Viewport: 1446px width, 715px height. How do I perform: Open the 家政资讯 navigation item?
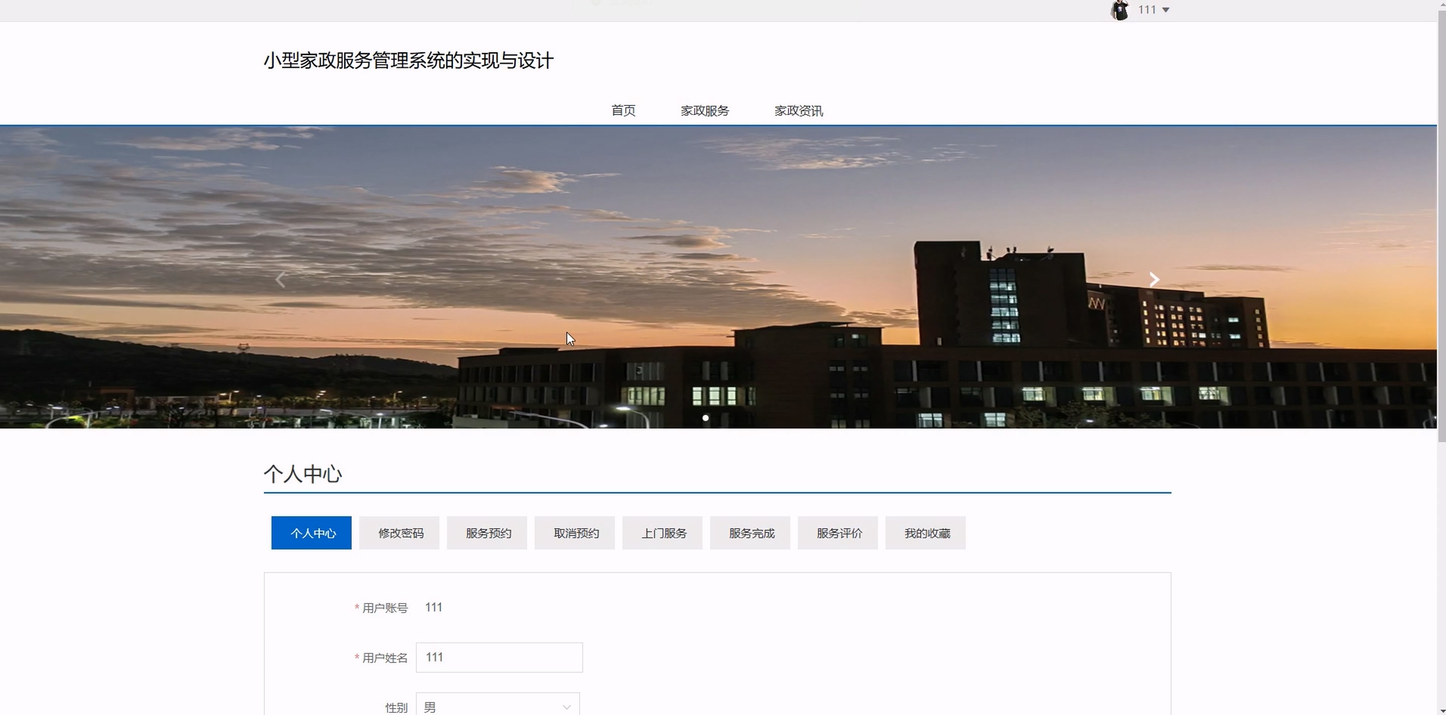tap(798, 110)
